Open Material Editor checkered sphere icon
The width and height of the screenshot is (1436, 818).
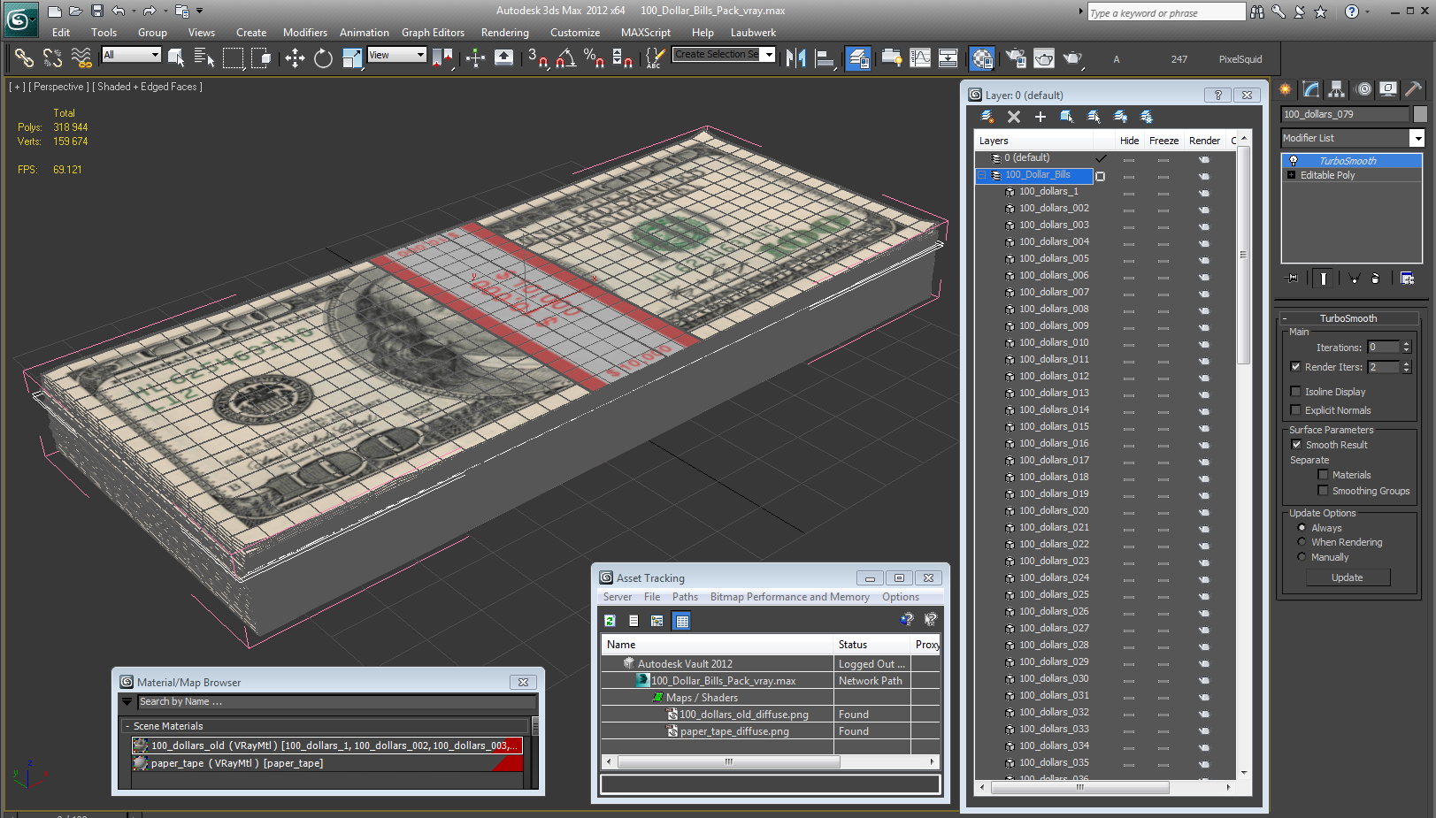pos(982,58)
